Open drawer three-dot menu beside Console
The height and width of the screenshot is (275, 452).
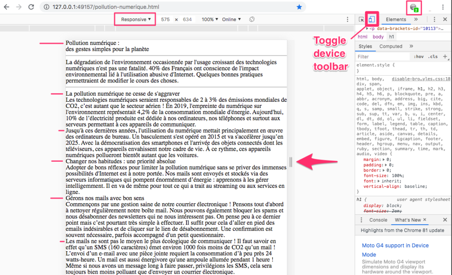pyautogui.click(x=361, y=220)
